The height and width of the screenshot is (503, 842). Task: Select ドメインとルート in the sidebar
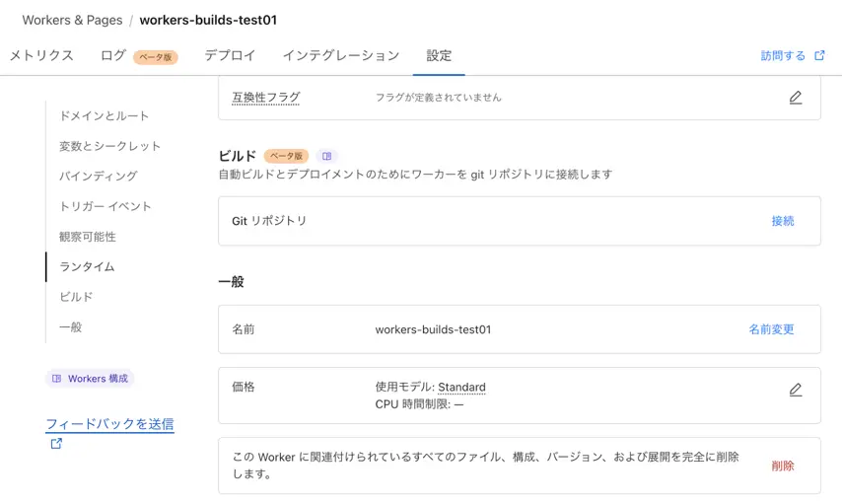(104, 115)
